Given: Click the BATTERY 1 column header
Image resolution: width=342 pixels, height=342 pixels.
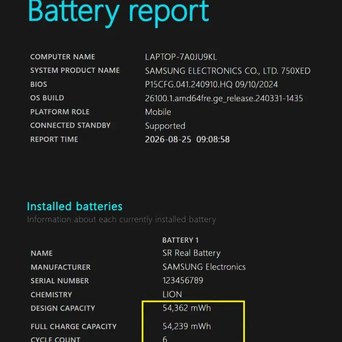Looking at the screenshot, I should (180, 240).
